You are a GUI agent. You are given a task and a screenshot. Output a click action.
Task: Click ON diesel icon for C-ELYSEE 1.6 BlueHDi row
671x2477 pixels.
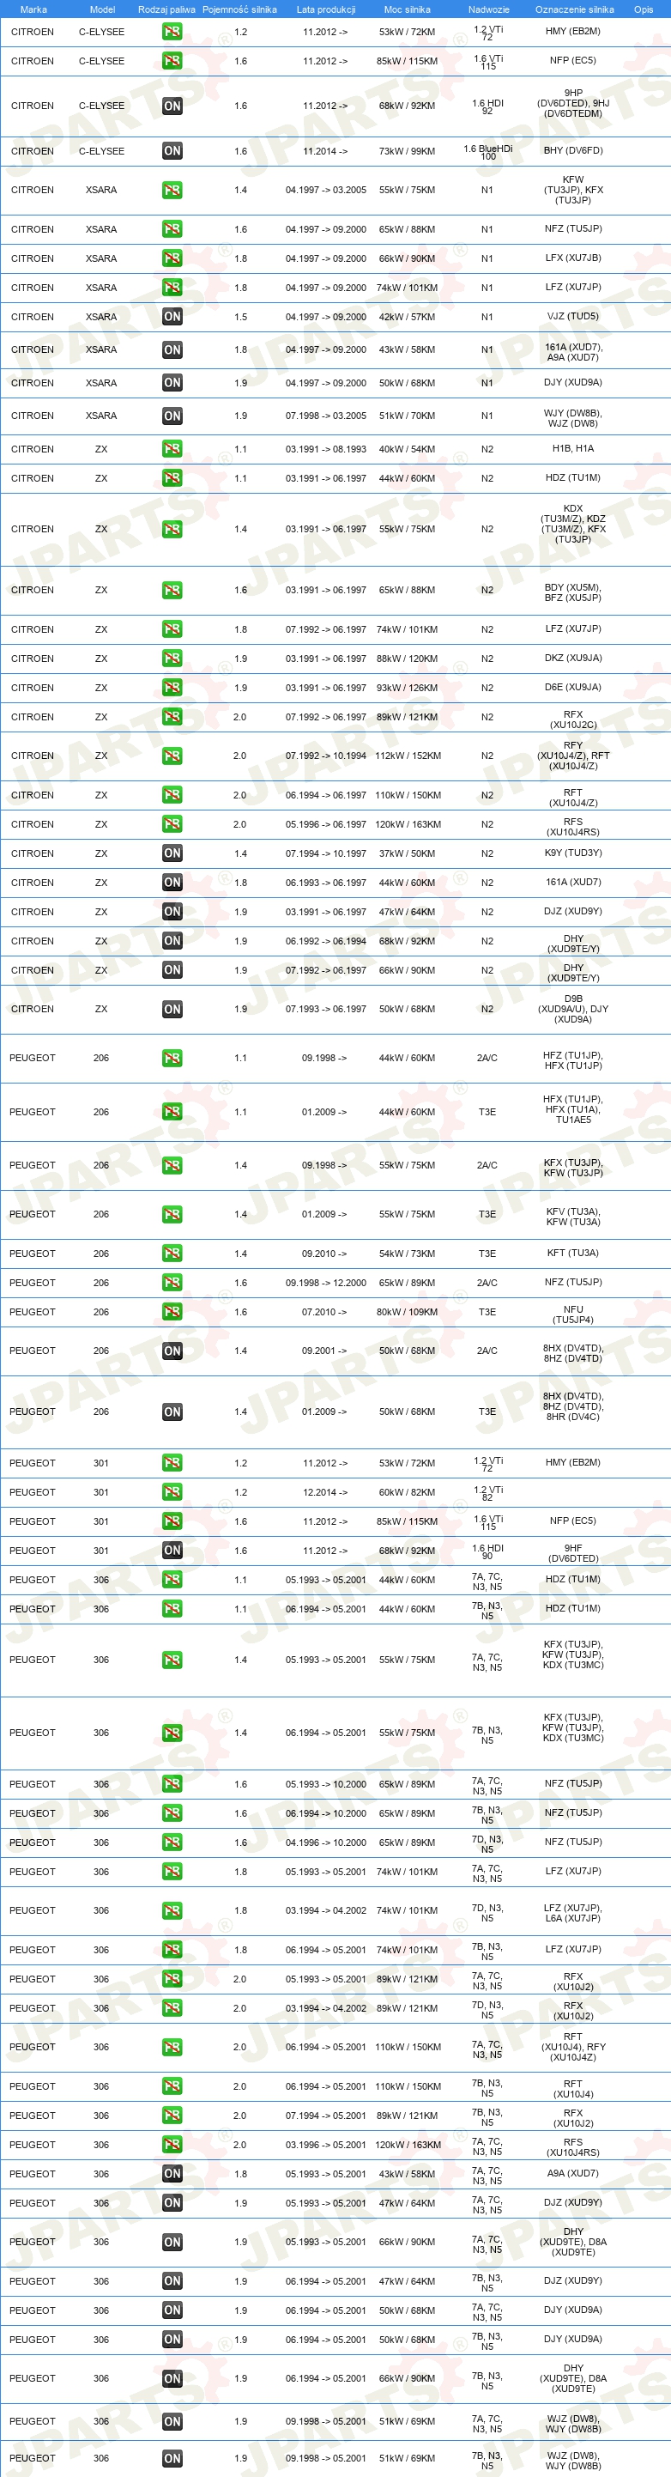click(x=172, y=151)
